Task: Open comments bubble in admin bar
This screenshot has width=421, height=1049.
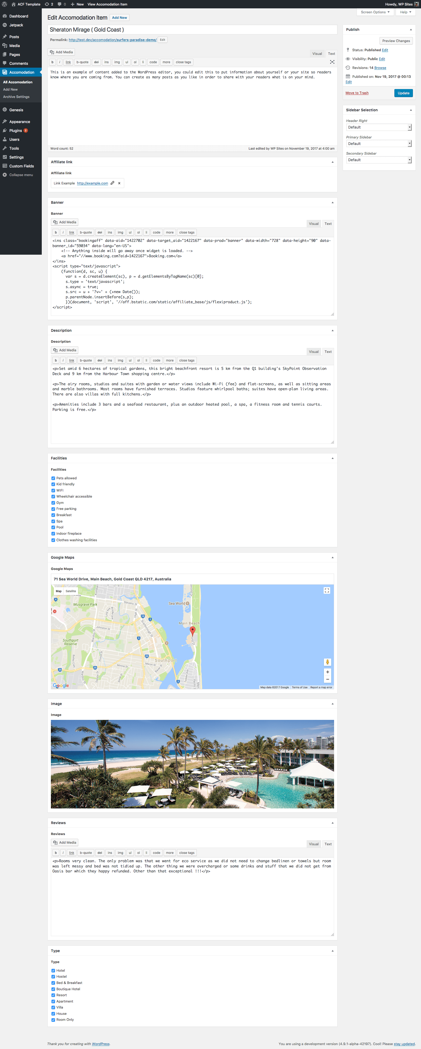Action: [x=61, y=4]
